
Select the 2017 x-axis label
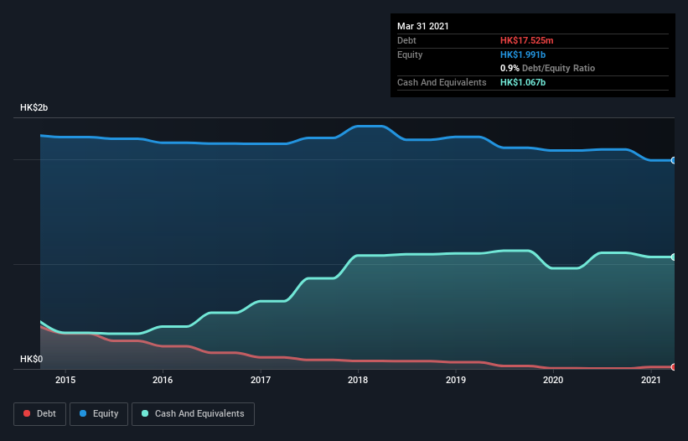click(x=260, y=380)
